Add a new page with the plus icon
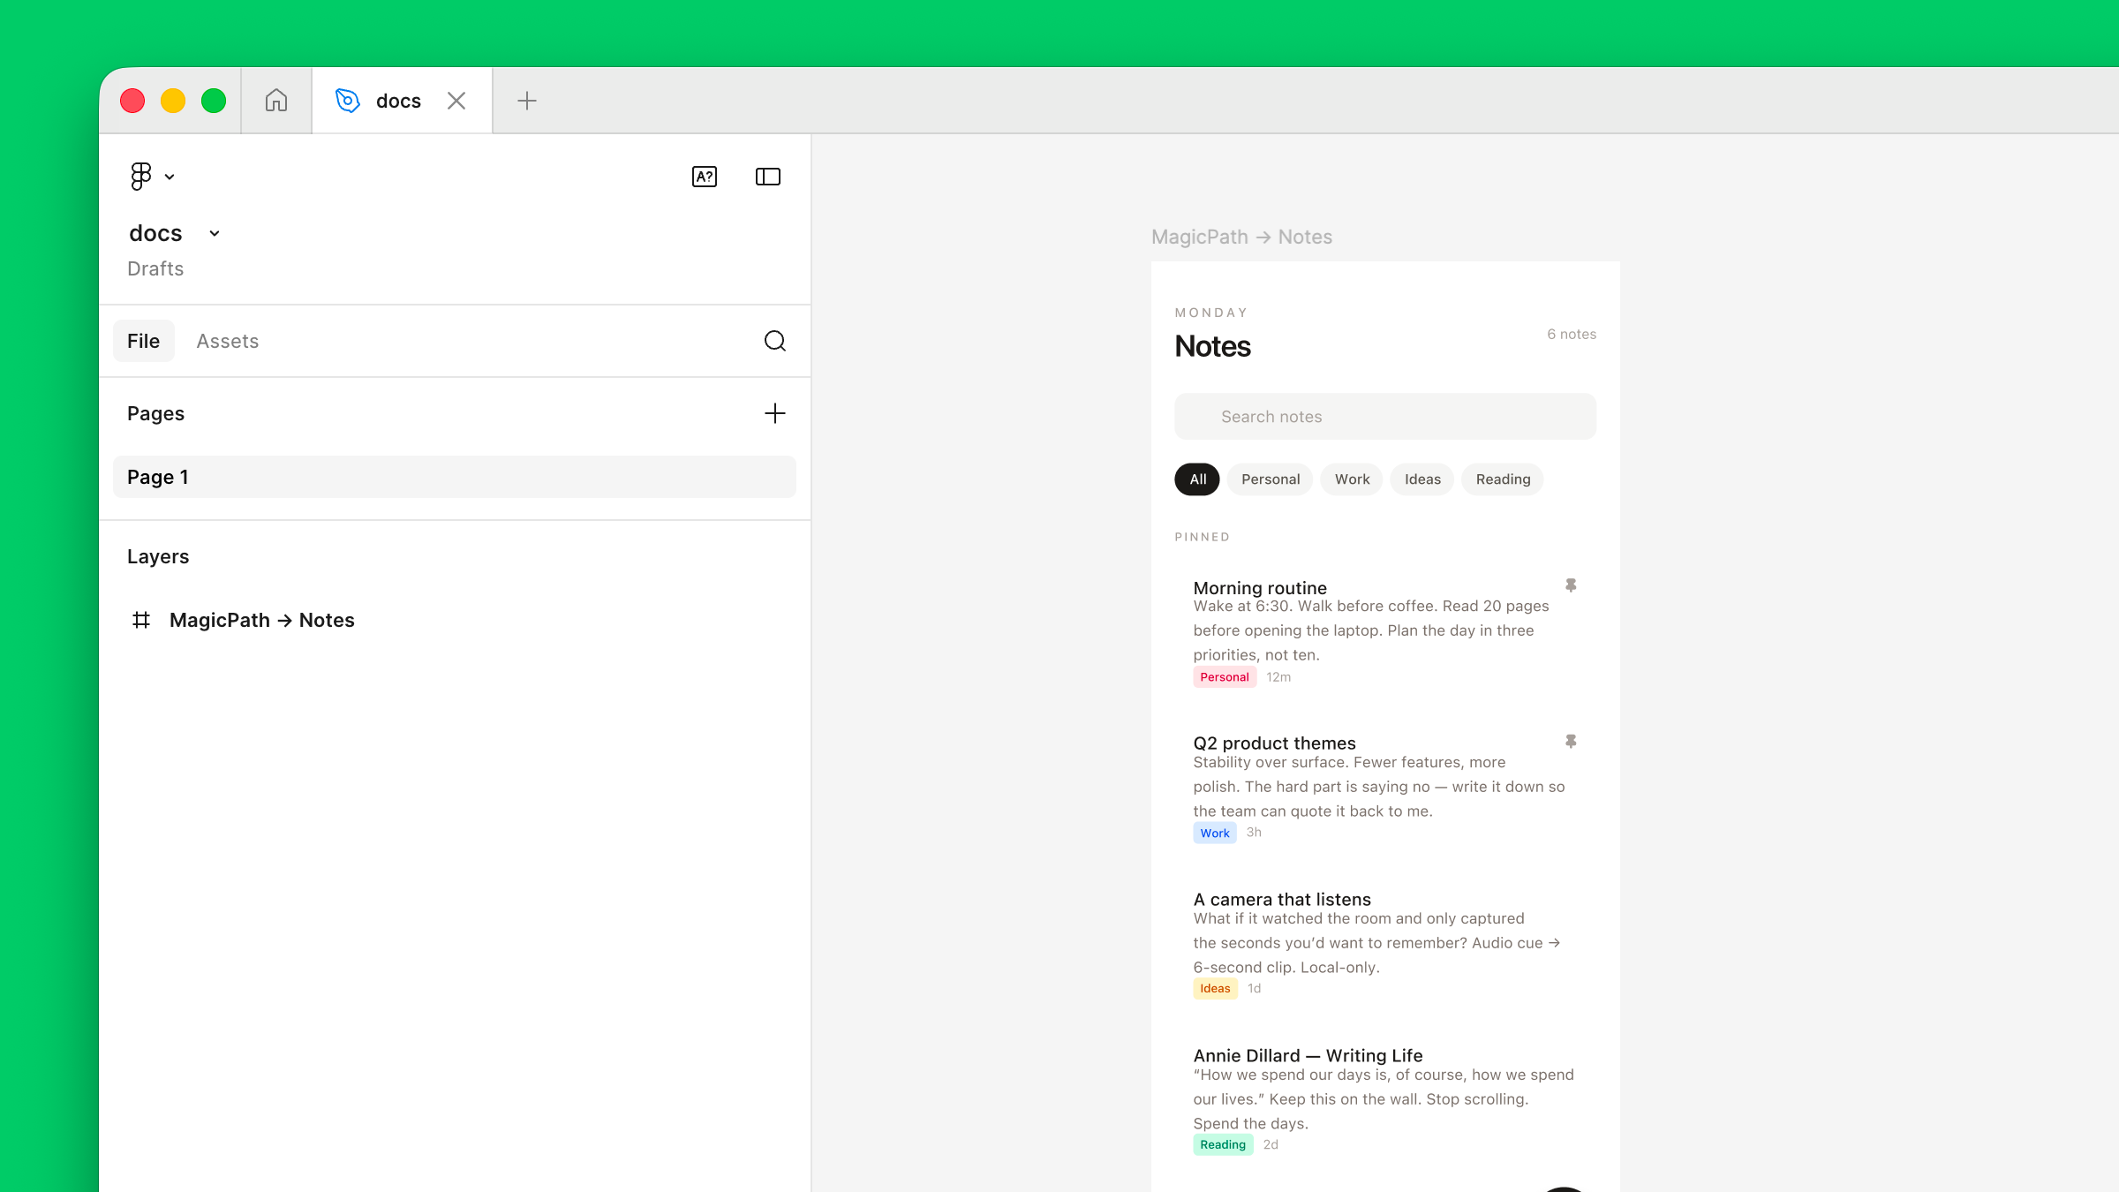Image resolution: width=2119 pixels, height=1192 pixels. (x=775, y=413)
